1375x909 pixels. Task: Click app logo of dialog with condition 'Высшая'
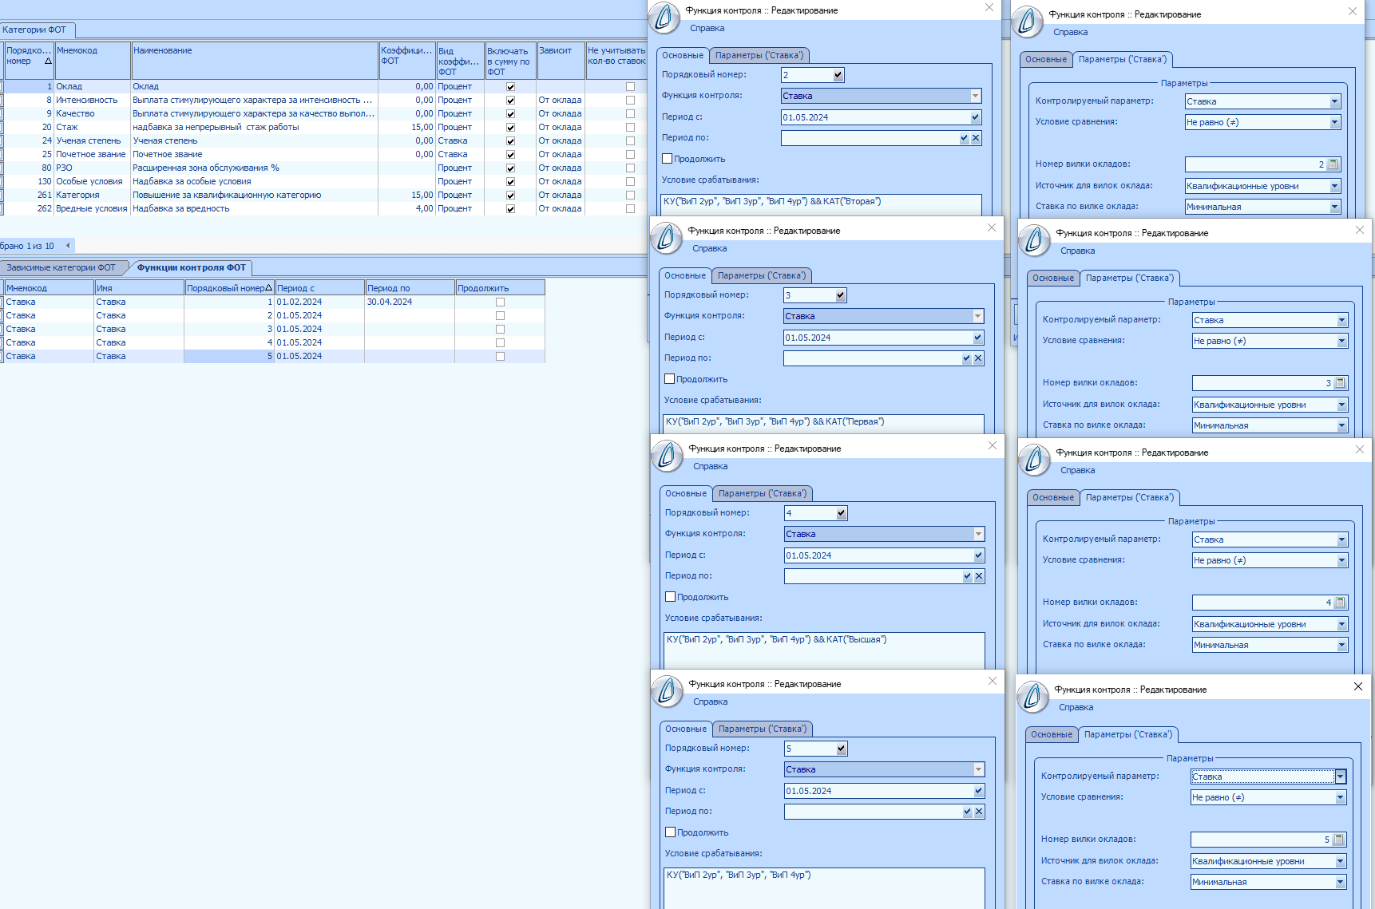pos(667,456)
